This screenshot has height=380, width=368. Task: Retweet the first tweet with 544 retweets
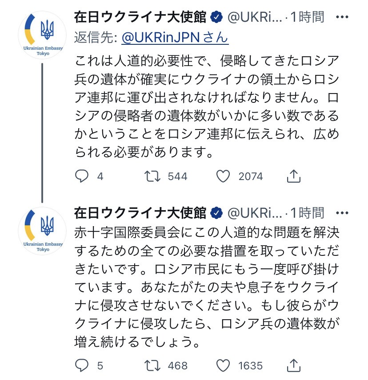(x=155, y=176)
